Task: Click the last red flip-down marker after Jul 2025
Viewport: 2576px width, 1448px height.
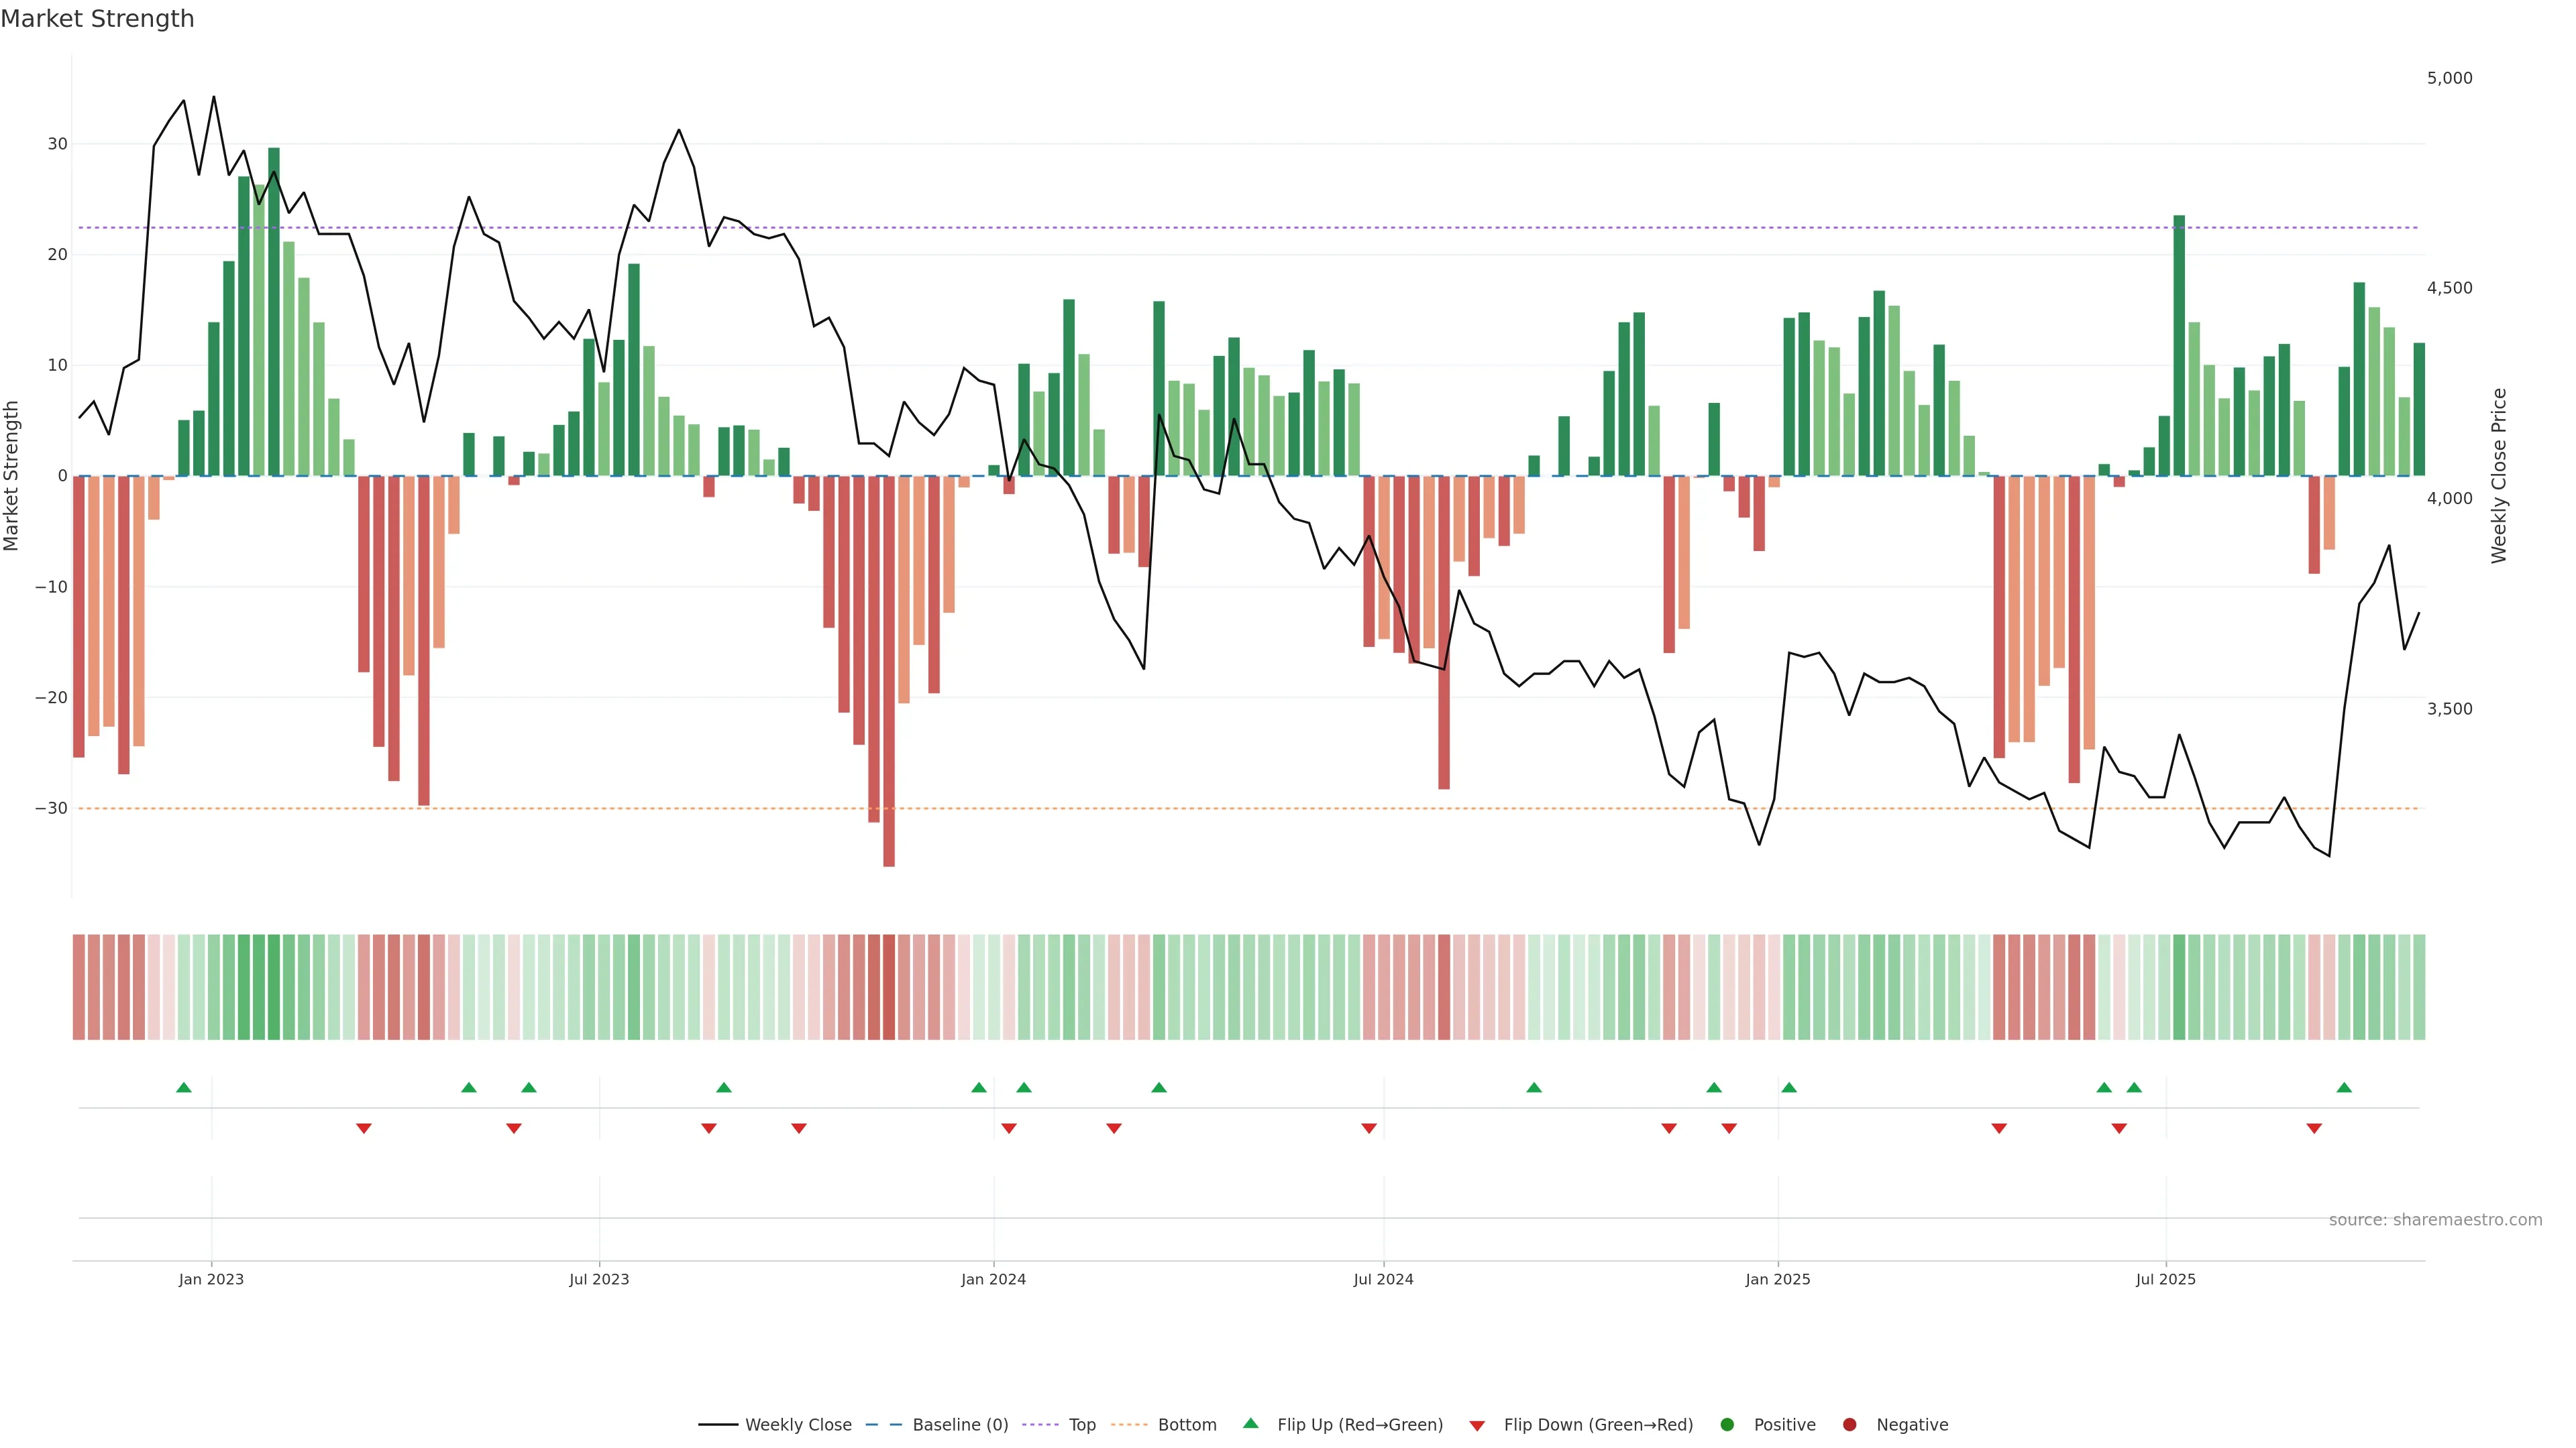Action: click(2314, 1128)
